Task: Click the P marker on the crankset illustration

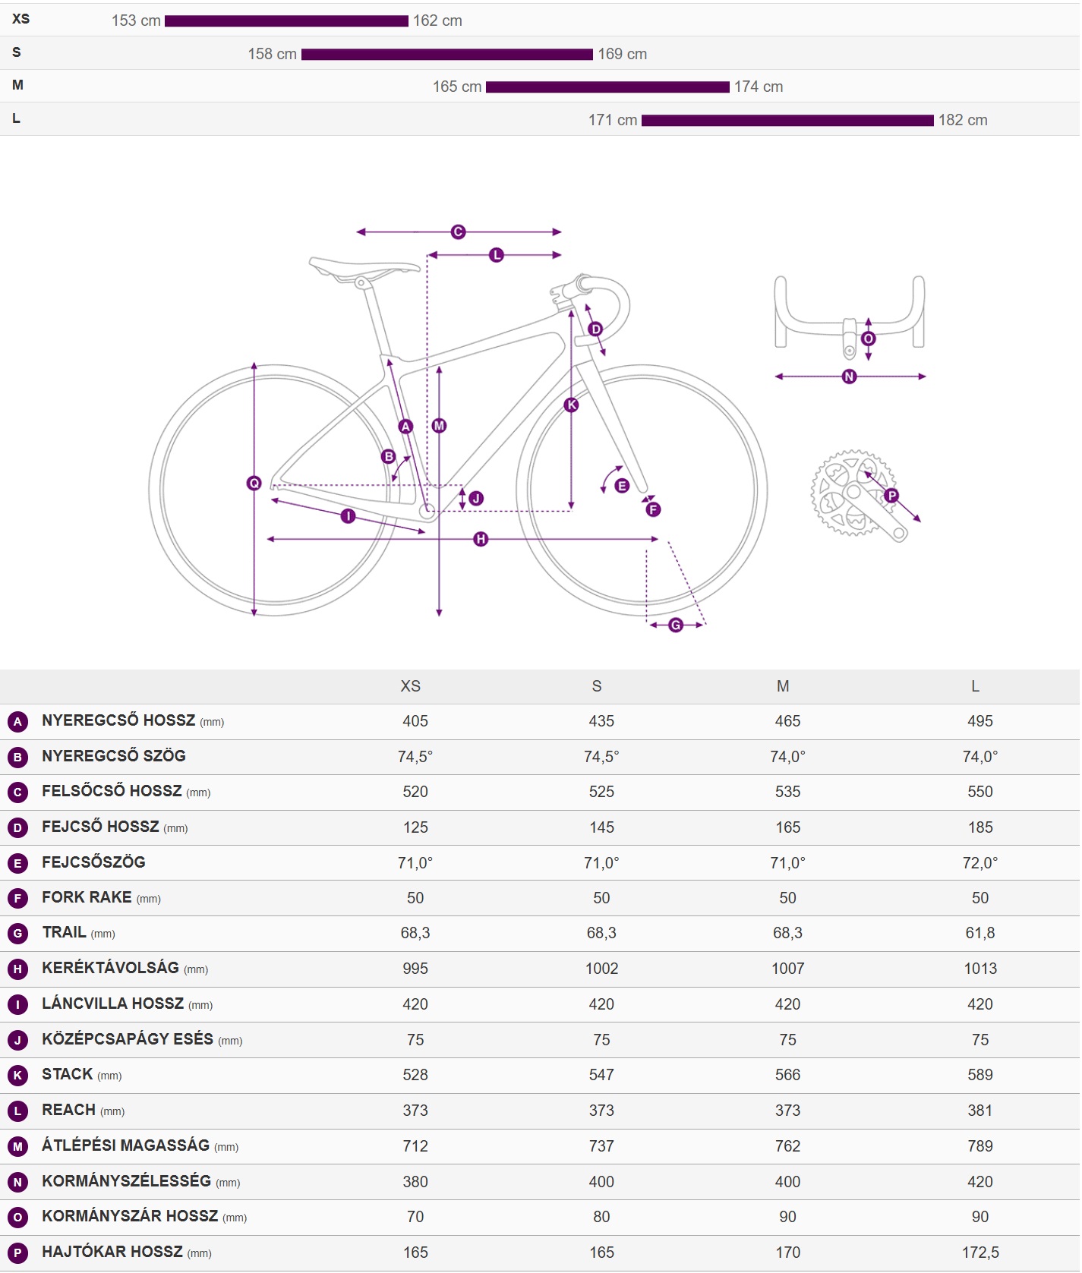Action: tap(891, 496)
